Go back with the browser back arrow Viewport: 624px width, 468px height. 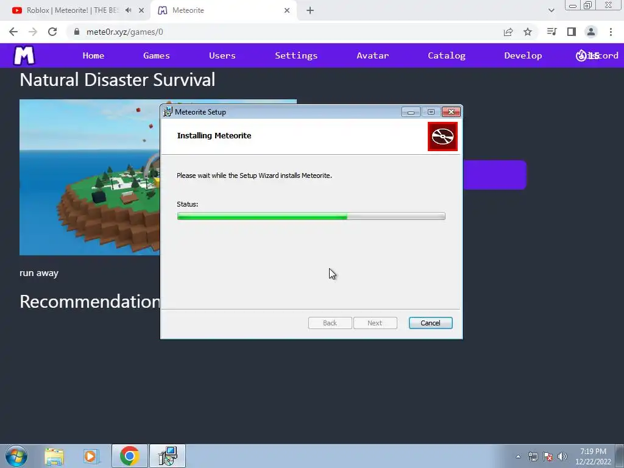(13, 32)
